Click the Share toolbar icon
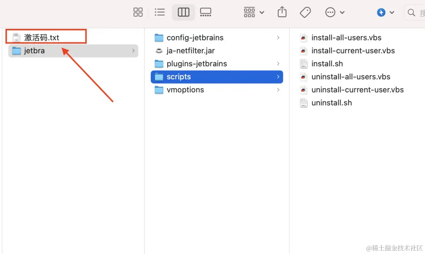 (282, 12)
